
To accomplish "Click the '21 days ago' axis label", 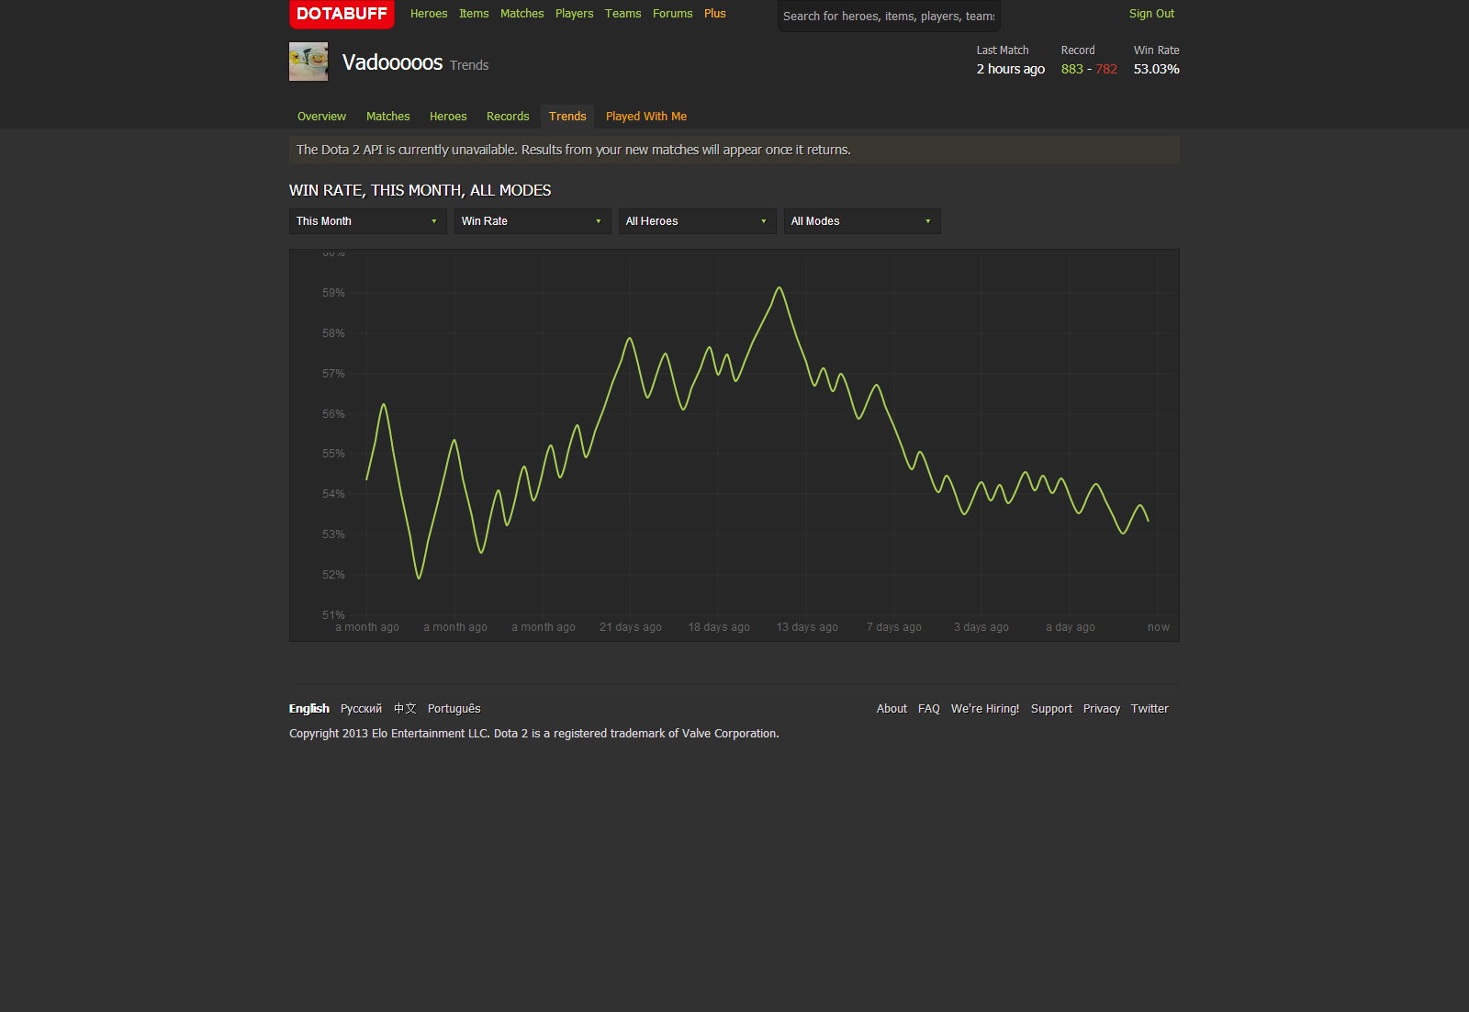I will tap(631, 627).
